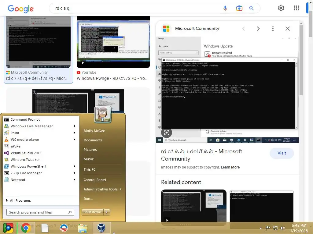The width and height of the screenshot is (313, 234).
Task: Open Pictures from Start menu
Action: [90, 150]
